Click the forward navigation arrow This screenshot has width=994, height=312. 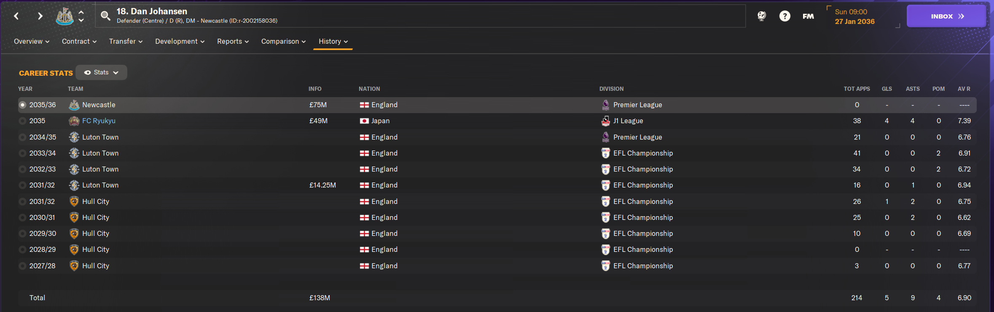tap(40, 16)
